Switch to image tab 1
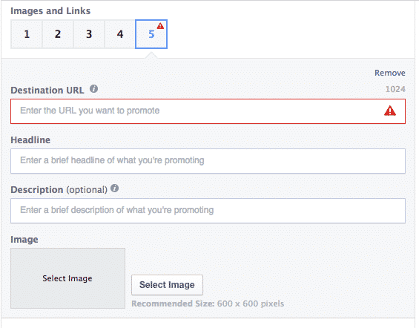Screen dimensions: 419x328 pos(27,34)
